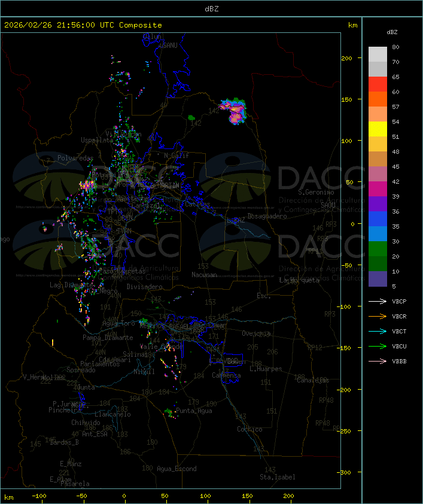Pick the slate blue 5-10 dBZ swatch

tap(378, 279)
